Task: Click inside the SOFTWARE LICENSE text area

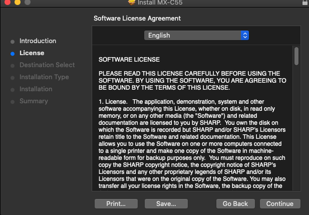Action: (x=193, y=125)
